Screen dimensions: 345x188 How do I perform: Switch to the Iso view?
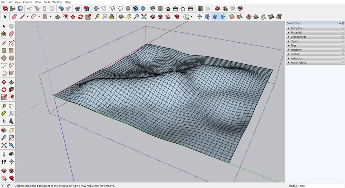[x=153, y=9]
